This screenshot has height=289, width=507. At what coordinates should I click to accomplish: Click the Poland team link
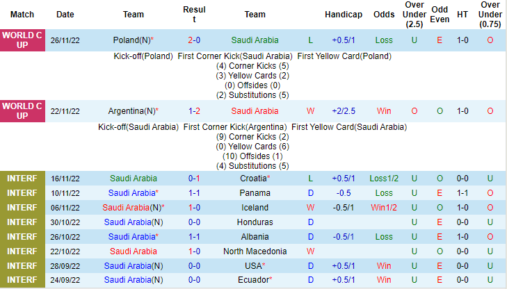[129, 40]
